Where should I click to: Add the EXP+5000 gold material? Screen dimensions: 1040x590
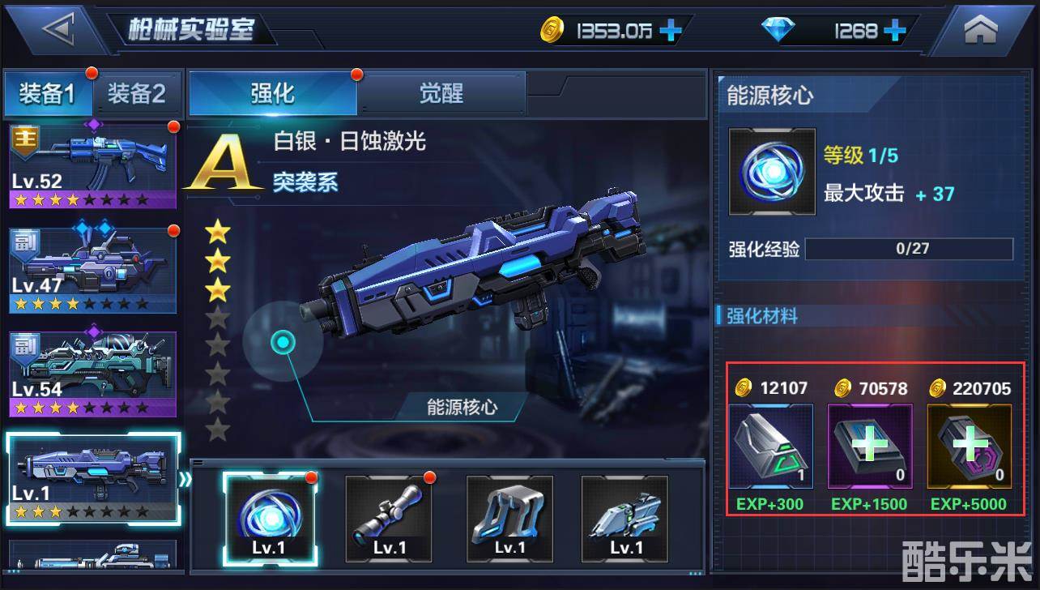(970, 447)
